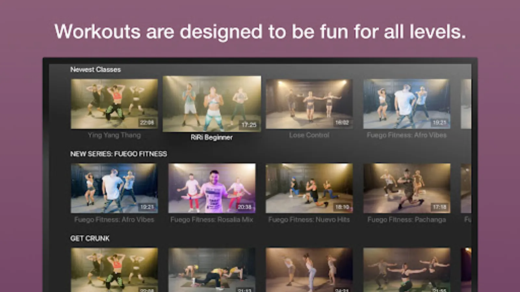Viewport: 520px width, 292px height.
Task: Pick the fourth thumbnail in the GET CRUNK row
Action: tap(407, 270)
